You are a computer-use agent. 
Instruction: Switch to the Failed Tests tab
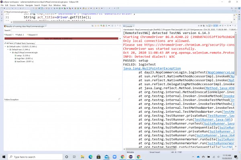coord(20,43)
